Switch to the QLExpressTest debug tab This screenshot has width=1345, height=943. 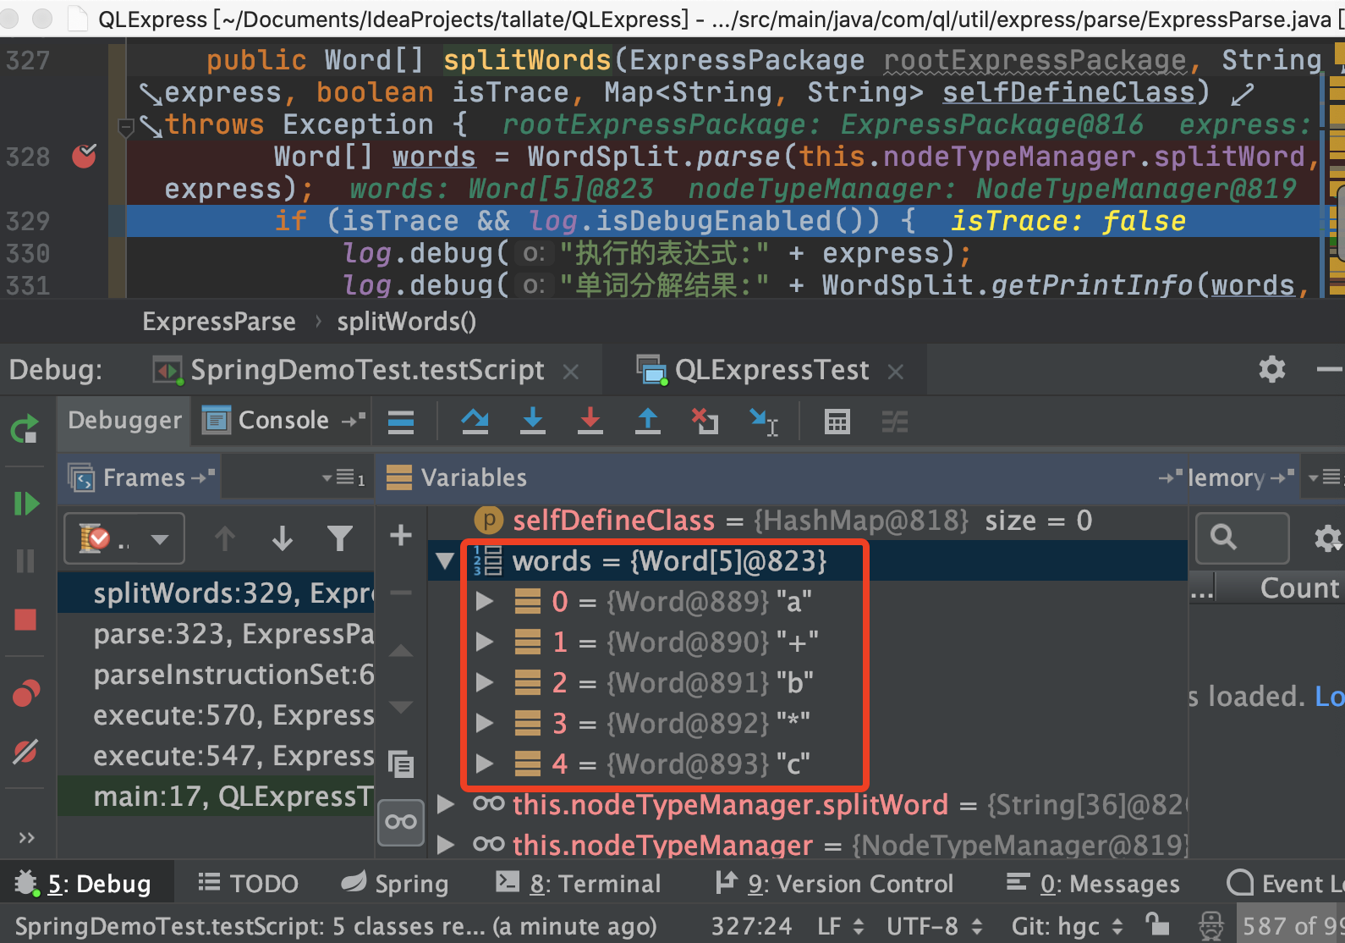click(x=770, y=370)
